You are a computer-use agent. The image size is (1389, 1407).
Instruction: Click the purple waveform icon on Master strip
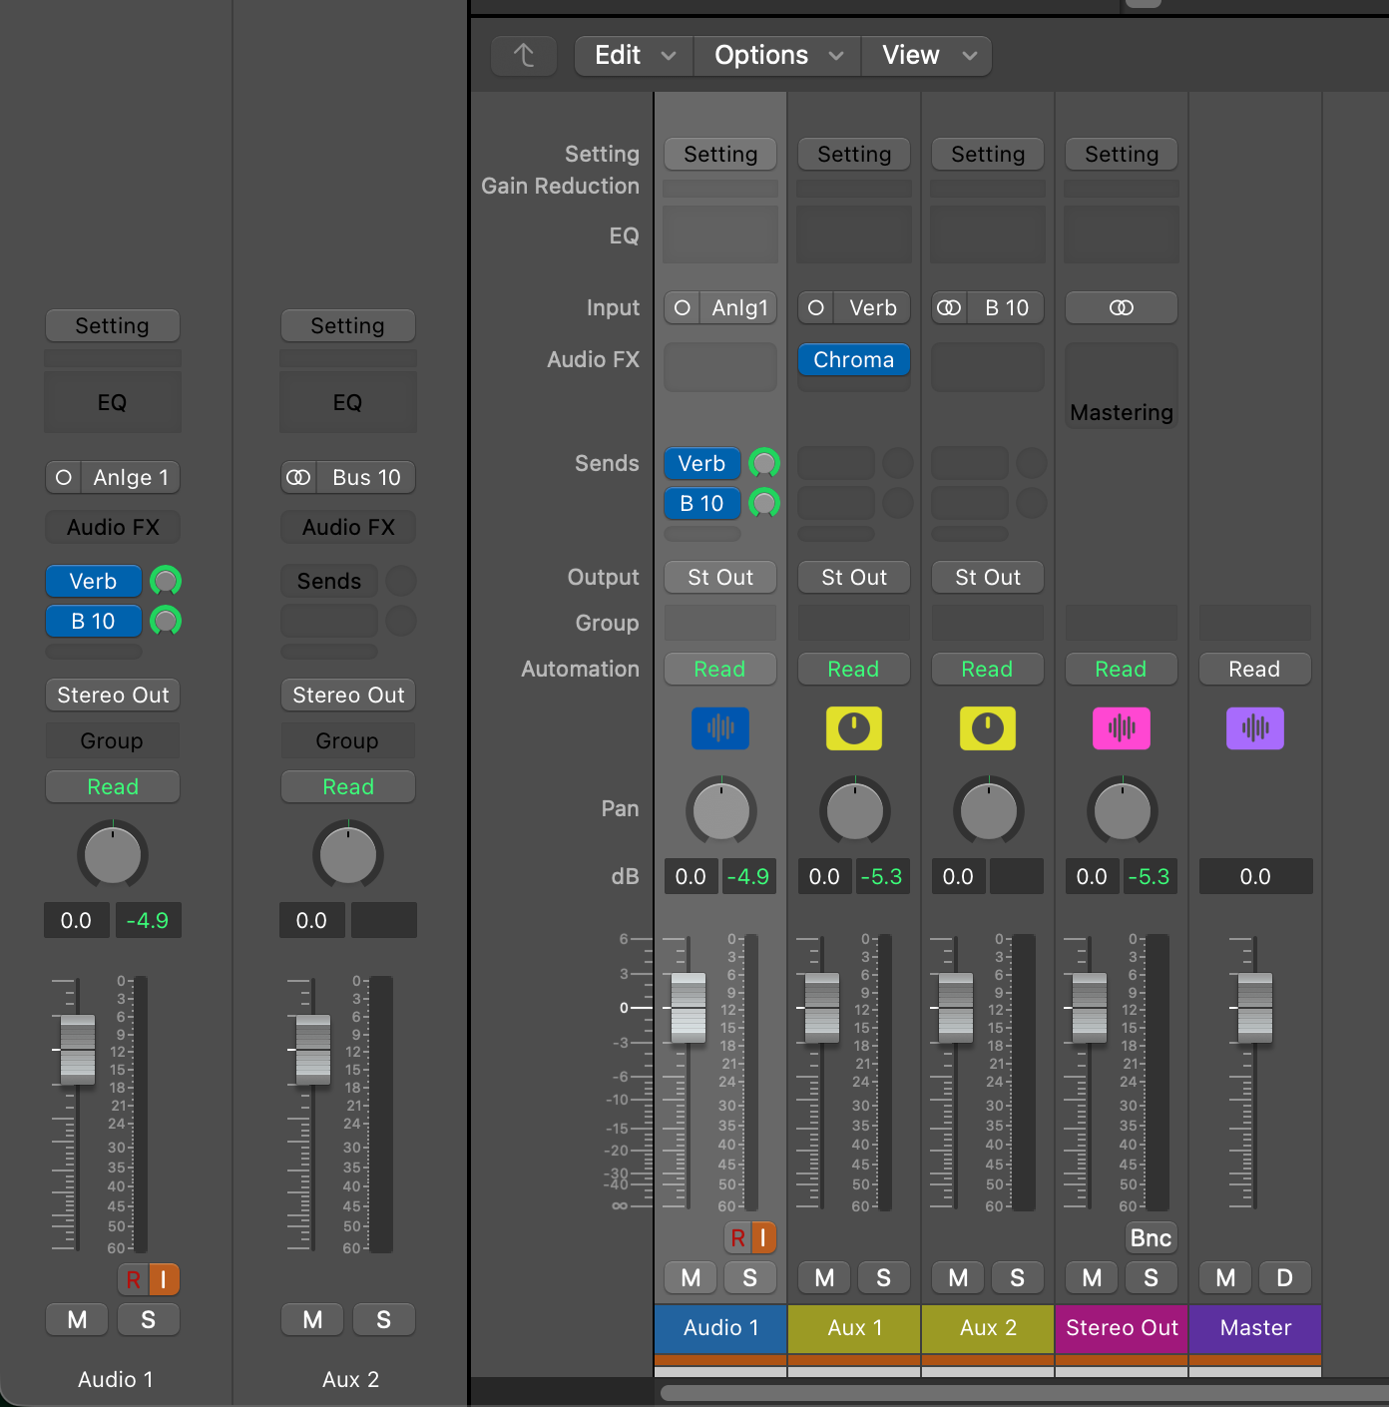pos(1255,728)
